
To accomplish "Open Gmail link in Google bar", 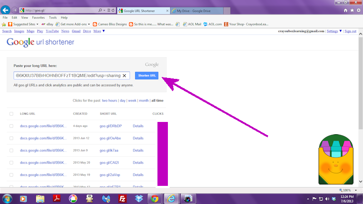I will click(76, 31).
